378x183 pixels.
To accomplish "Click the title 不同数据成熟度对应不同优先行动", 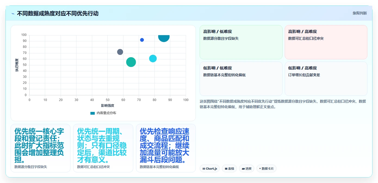I will [58, 13].
